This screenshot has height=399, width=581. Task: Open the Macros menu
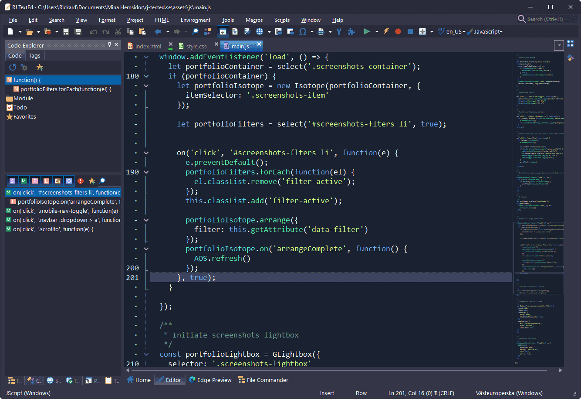254,20
